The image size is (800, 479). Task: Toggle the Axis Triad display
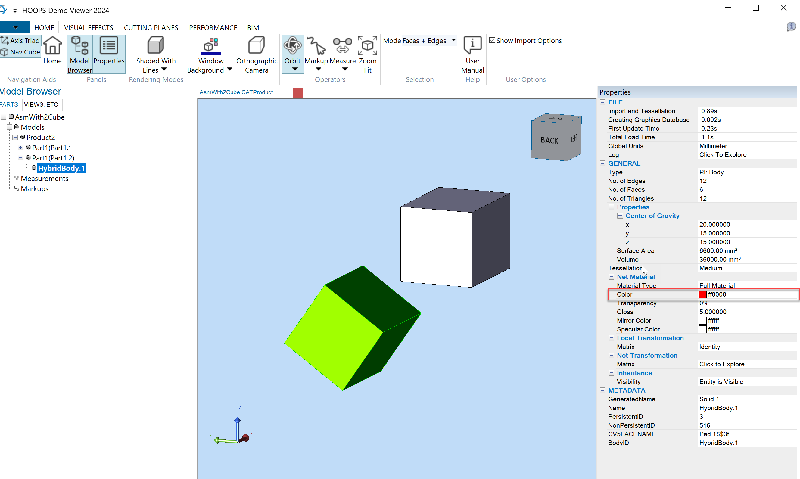pos(20,41)
